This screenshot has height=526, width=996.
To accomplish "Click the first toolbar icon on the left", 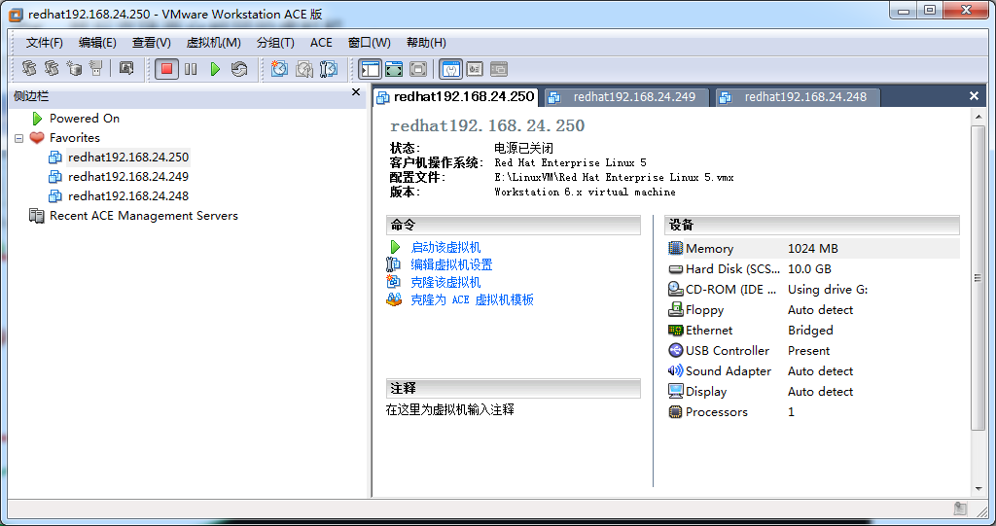I will (x=28, y=69).
